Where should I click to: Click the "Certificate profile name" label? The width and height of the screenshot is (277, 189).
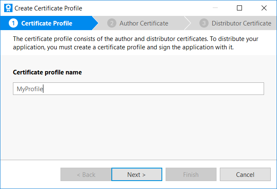click(x=47, y=72)
